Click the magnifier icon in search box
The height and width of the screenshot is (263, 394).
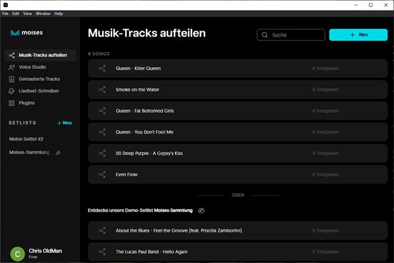(x=264, y=35)
